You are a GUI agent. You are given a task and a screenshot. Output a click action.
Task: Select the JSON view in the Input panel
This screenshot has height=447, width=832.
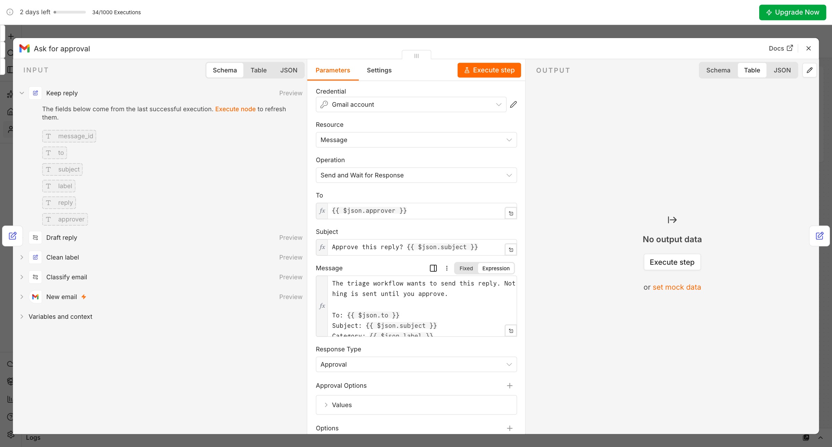pos(289,70)
